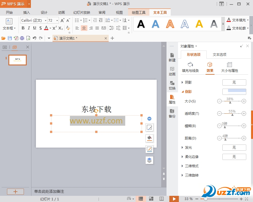Open the 插入 ribbon tab
The image size is (253, 202).
click(x=27, y=13)
